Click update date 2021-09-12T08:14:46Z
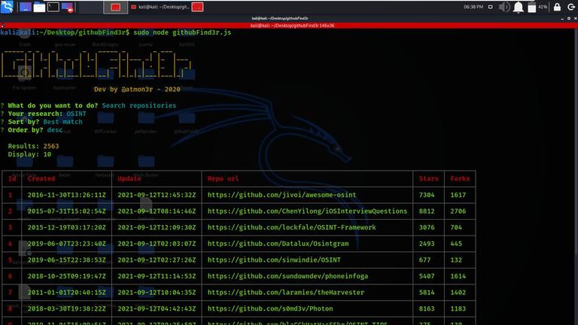The width and height of the screenshot is (578, 325). (x=157, y=211)
